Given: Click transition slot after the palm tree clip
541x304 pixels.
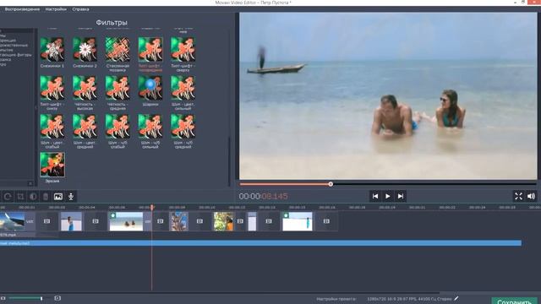Looking at the screenshot, I should 199,221.
